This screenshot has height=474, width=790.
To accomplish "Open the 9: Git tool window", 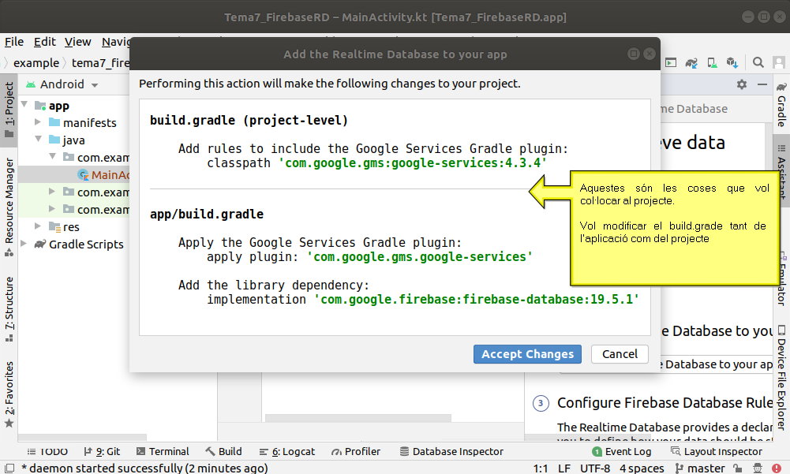I will click(102, 451).
